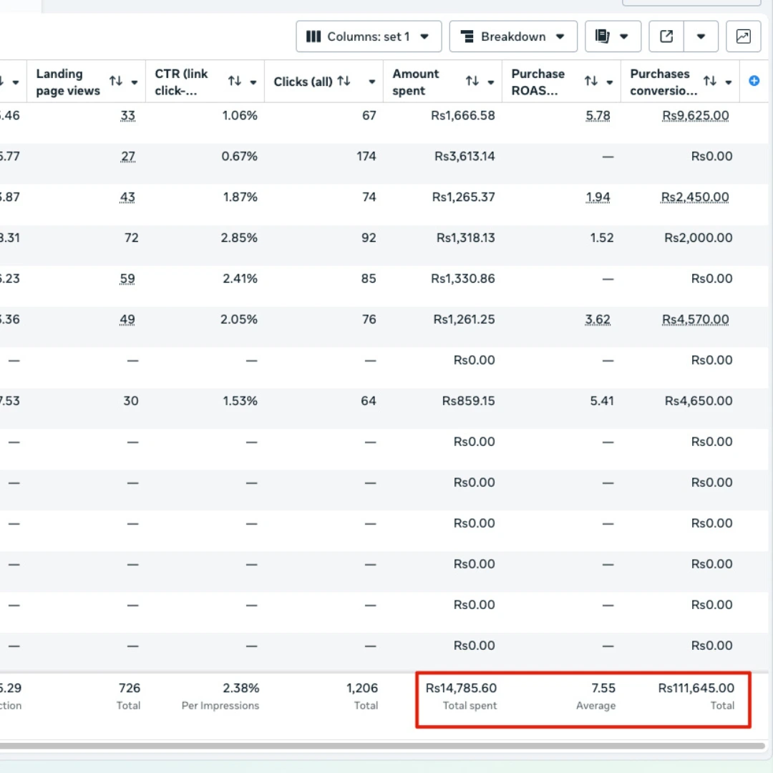The height and width of the screenshot is (773, 773).
Task: Sort Purchases conversion value column arrows
Action: point(710,82)
